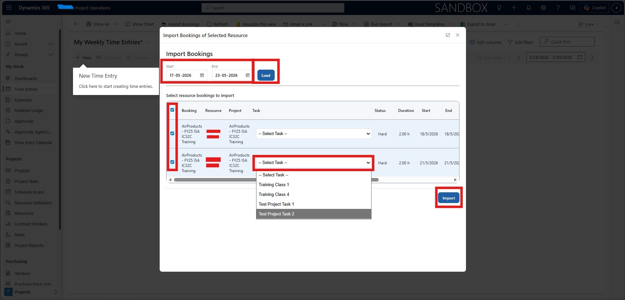Open the End date calendar picker
This screenshot has height=300, width=625.
click(x=248, y=75)
